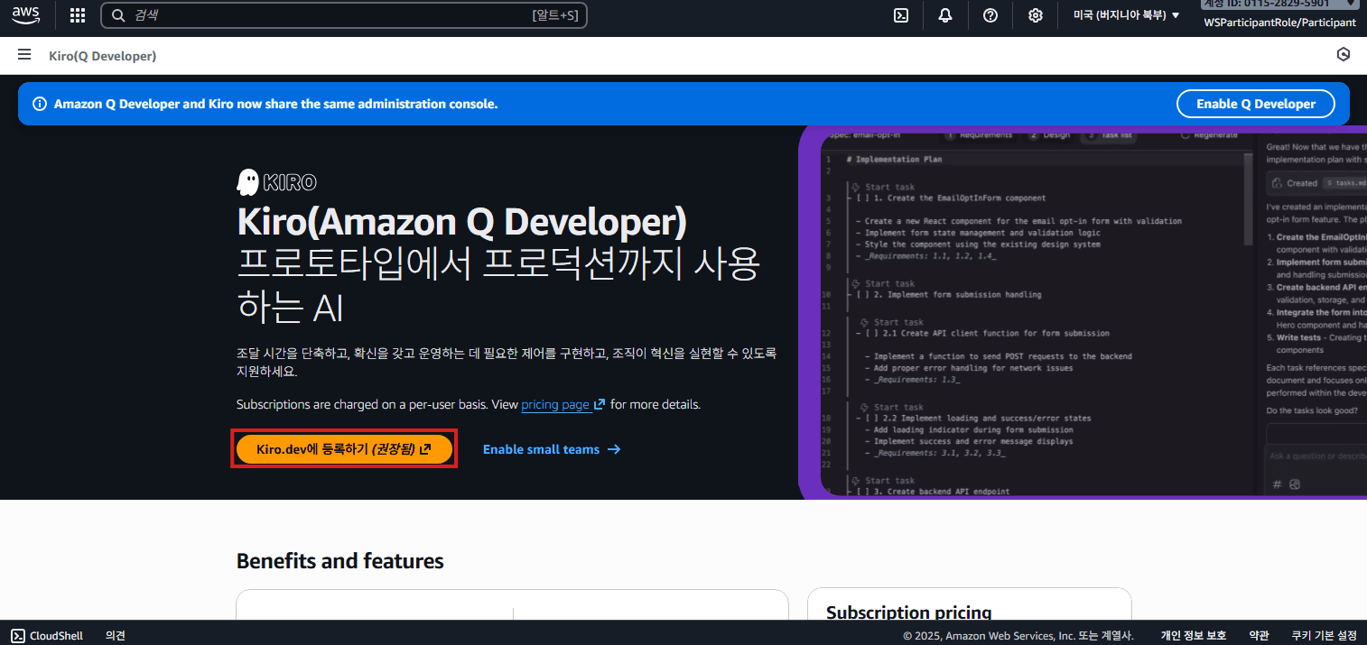The height and width of the screenshot is (645, 1367).
Task: Click the info icon in blue banner
Action: click(x=40, y=104)
